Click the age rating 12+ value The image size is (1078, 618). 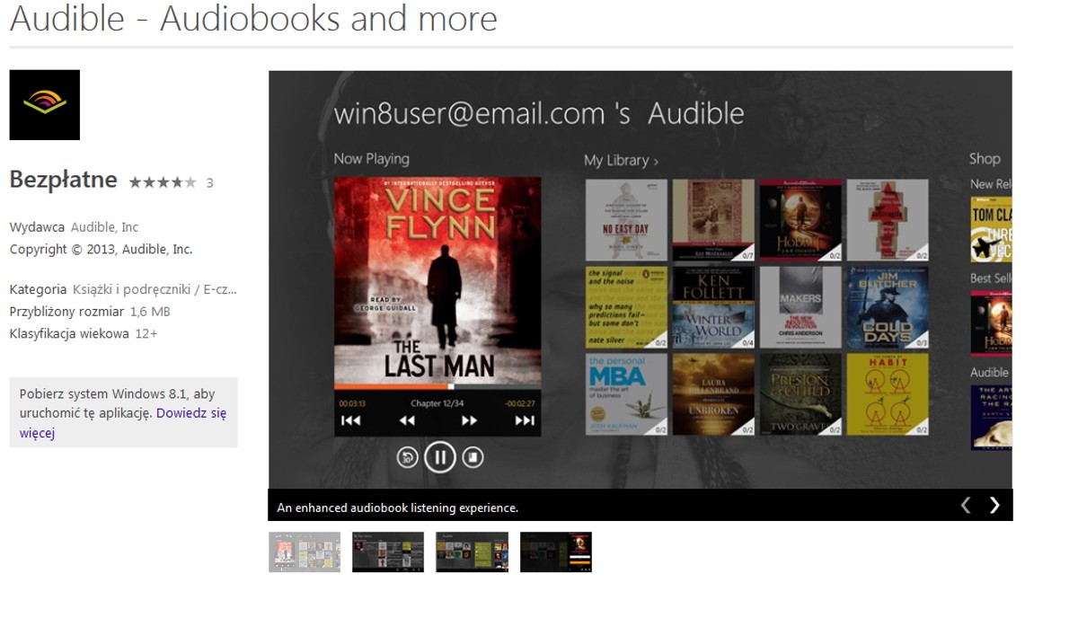click(x=146, y=333)
